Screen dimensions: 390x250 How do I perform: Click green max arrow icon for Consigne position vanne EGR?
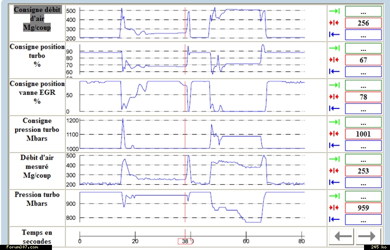click(x=334, y=85)
